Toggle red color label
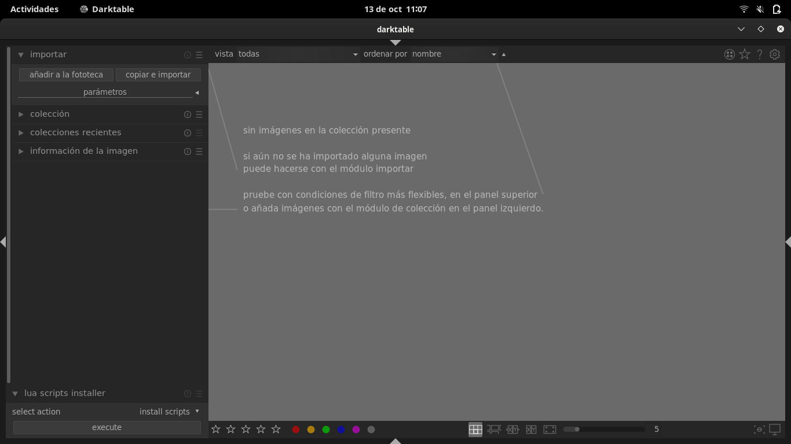The image size is (791, 444). click(x=296, y=430)
